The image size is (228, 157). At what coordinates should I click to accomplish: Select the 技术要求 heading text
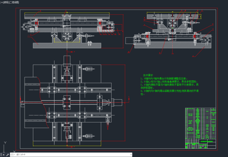pyautogui.click(x=148, y=75)
